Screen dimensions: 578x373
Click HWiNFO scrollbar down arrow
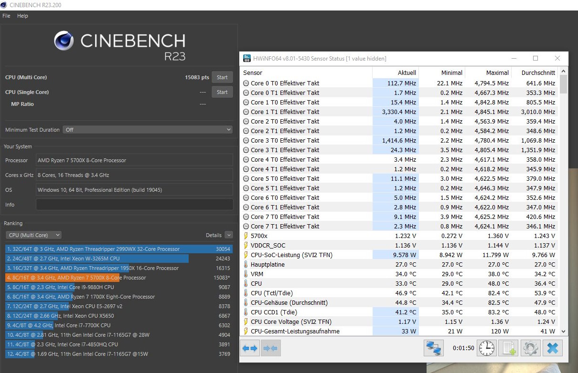[x=564, y=331]
